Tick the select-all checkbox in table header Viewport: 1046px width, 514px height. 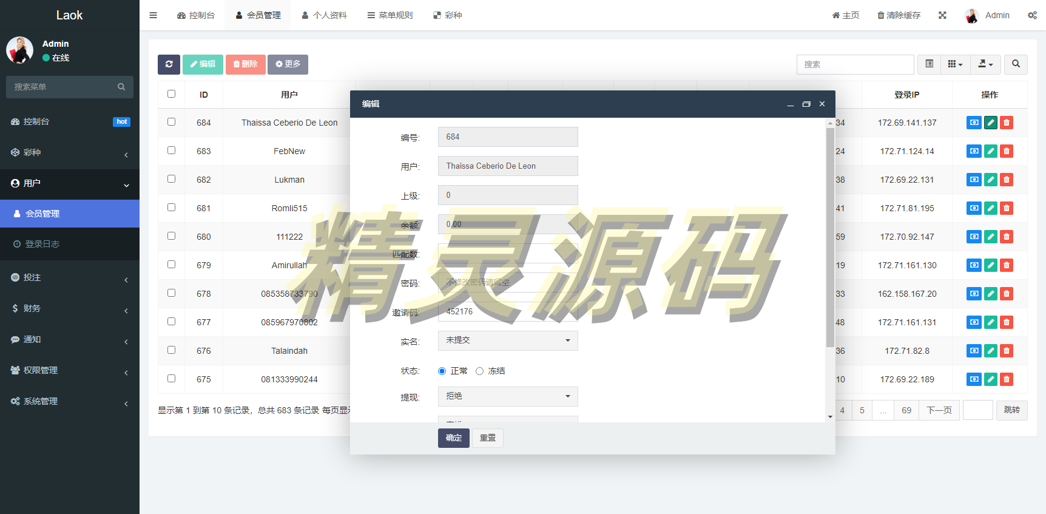171,94
